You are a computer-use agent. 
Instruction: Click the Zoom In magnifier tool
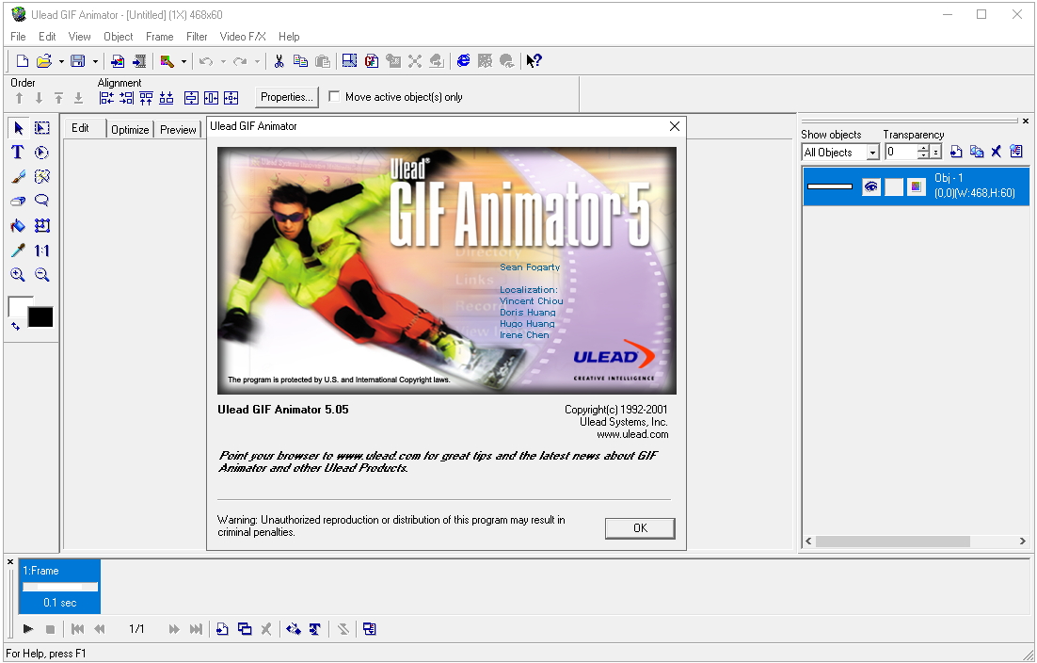coord(19,275)
